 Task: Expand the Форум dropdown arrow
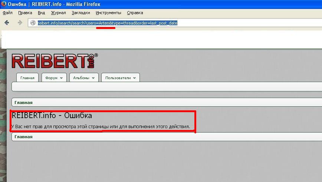pos(62,78)
